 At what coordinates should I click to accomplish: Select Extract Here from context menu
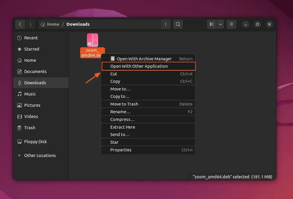click(x=122, y=127)
